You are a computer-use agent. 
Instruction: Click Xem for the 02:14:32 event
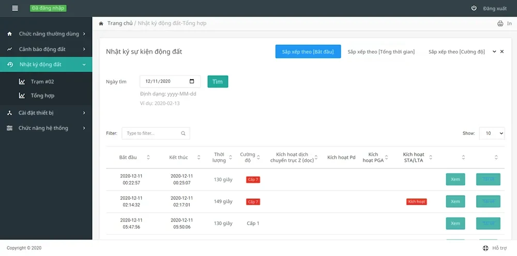(x=455, y=201)
